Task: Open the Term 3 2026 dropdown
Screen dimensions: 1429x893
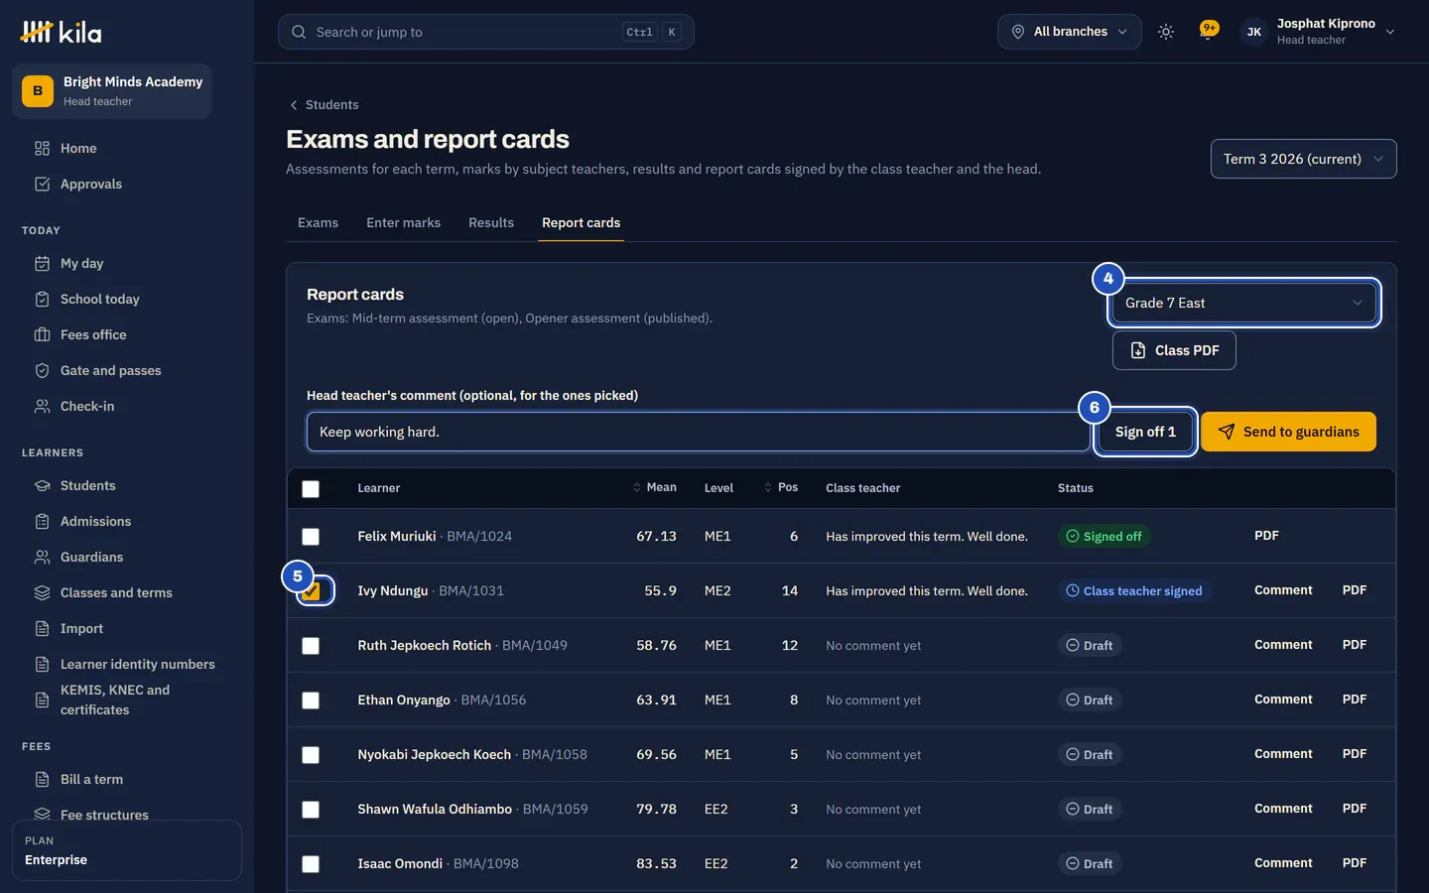Action: point(1303,159)
